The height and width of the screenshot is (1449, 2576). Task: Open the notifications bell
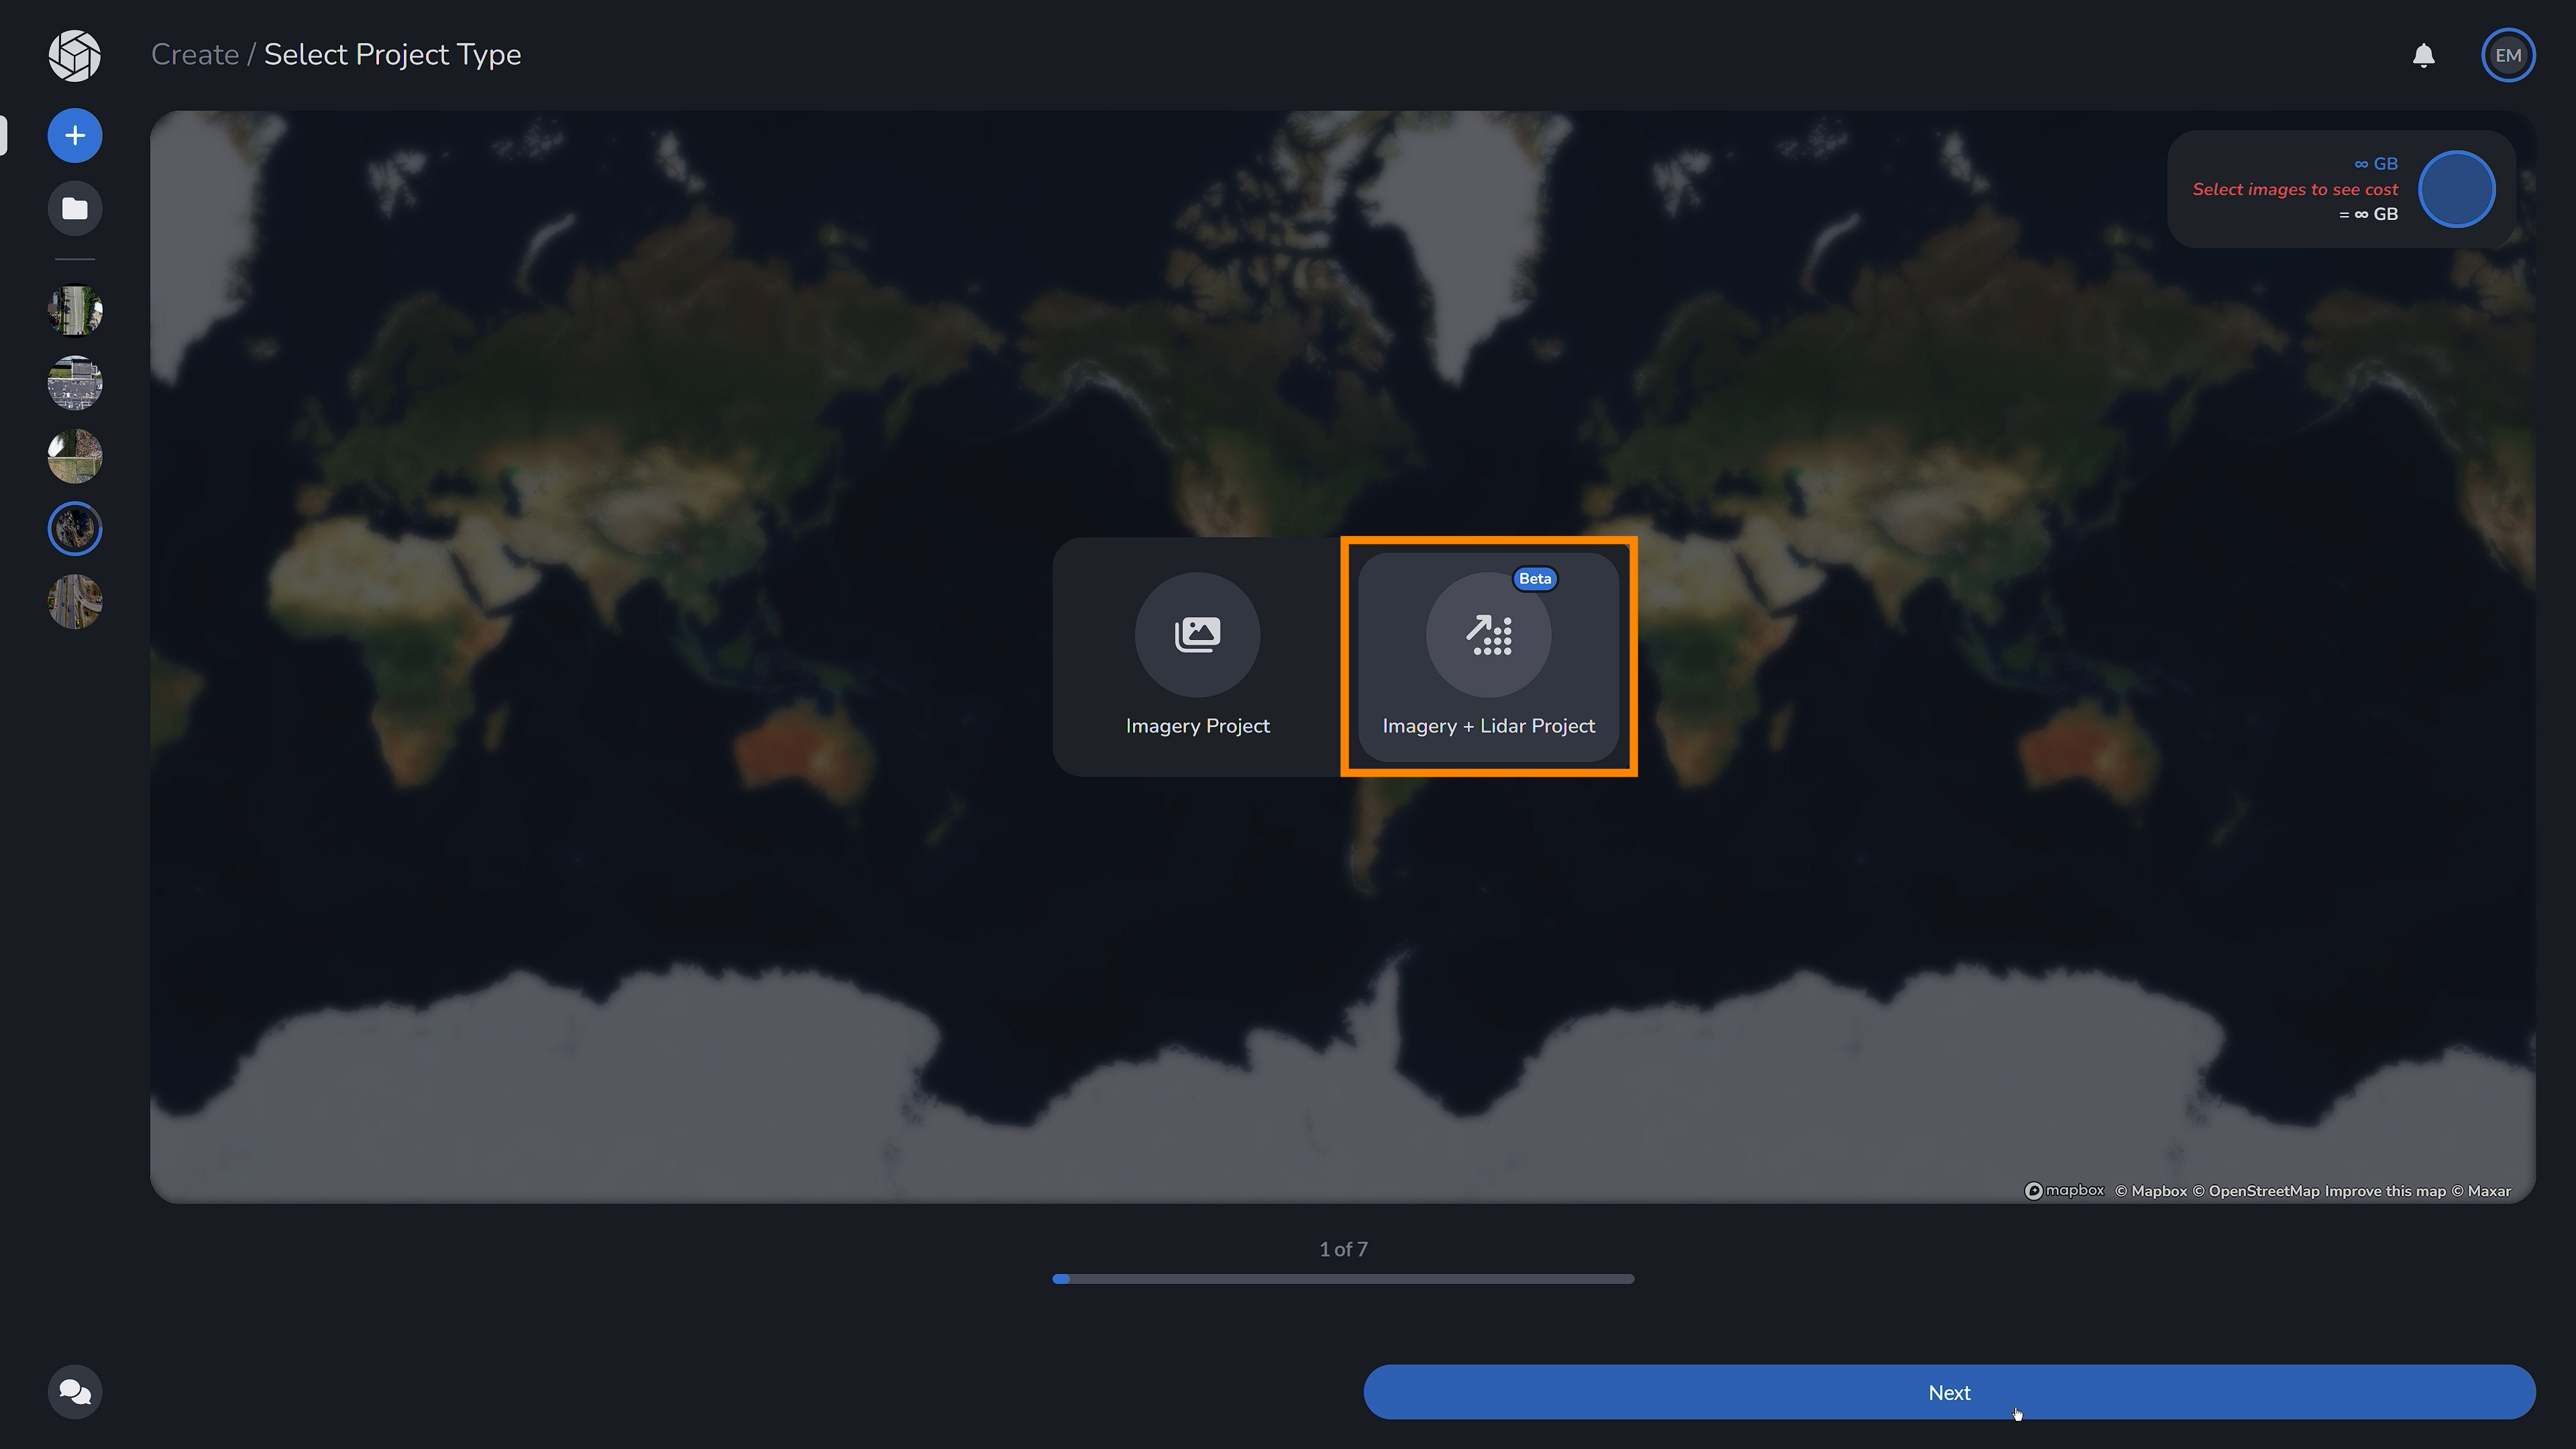point(2423,55)
